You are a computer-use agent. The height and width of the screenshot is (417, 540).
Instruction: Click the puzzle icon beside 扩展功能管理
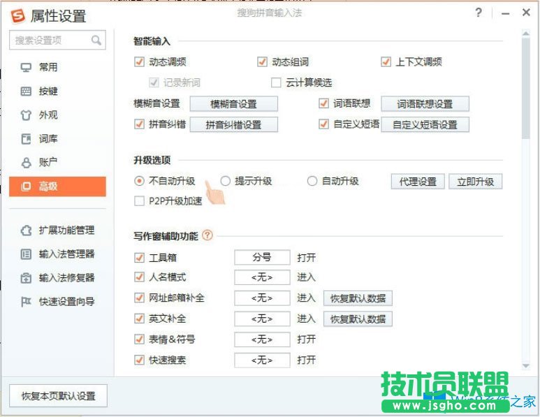pyautogui.click(x=26, y=231)
